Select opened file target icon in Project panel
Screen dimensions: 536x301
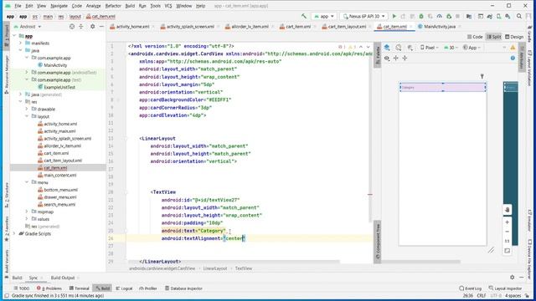point(72,26)
